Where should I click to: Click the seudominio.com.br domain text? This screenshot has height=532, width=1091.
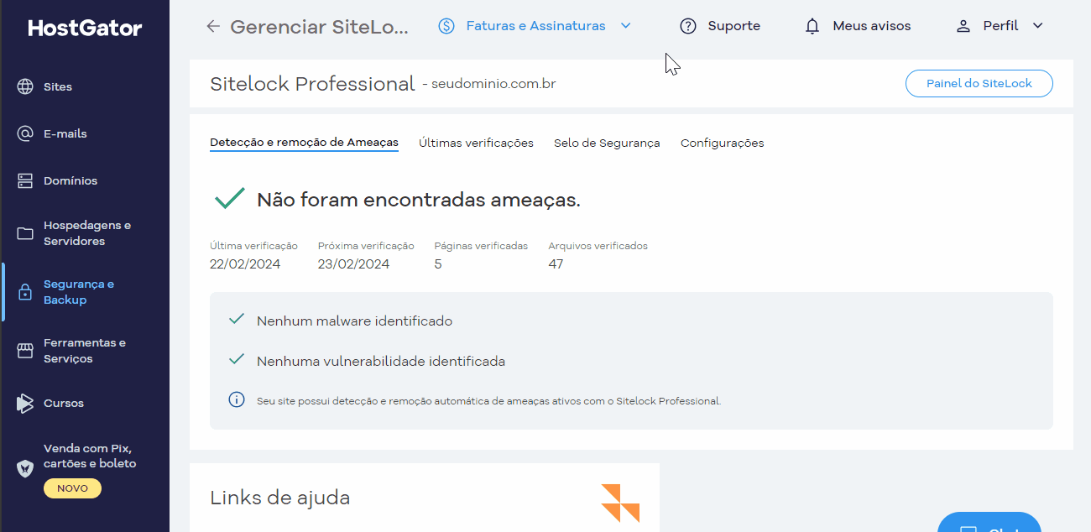493,84
